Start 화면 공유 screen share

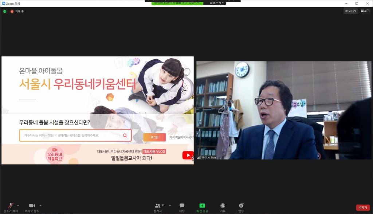pyautogui.click(x=202, y=207)
